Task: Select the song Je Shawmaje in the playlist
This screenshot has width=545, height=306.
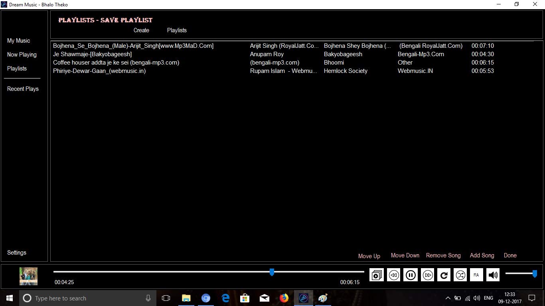Action: 93,54
